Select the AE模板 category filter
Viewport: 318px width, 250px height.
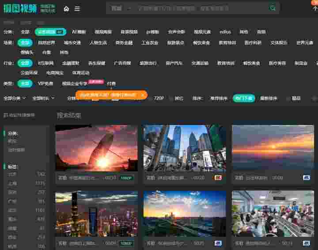click(79, 32)
